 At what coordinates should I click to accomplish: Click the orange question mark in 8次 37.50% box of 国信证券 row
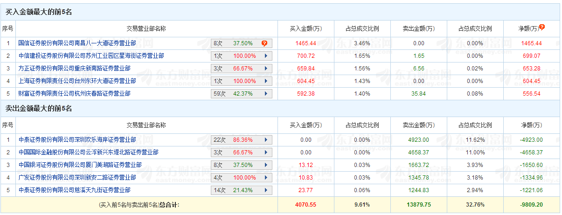264,43
